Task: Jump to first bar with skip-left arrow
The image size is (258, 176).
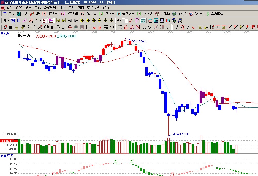Action: [x=58, y=21]
